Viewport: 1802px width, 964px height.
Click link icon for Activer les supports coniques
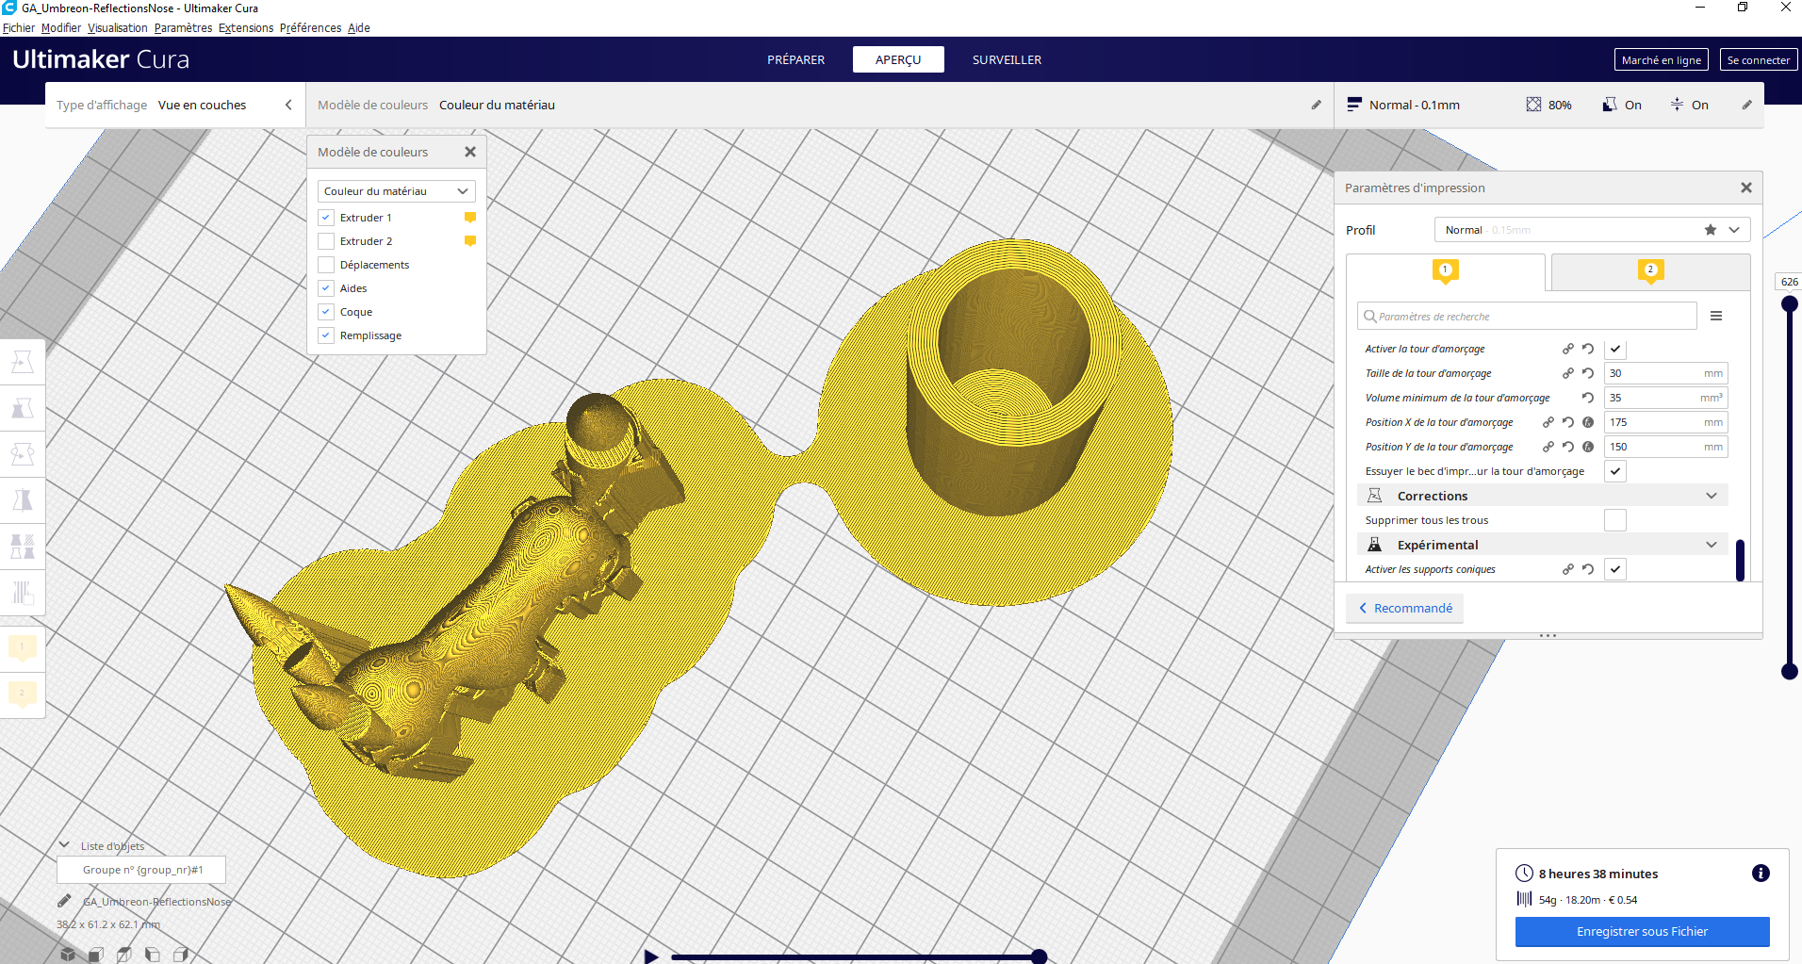pyautogui.click(x=1568, y=569)
